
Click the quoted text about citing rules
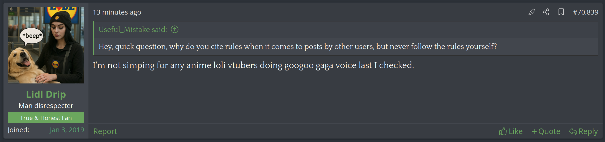pyautogui.click(x=297, y=46)
